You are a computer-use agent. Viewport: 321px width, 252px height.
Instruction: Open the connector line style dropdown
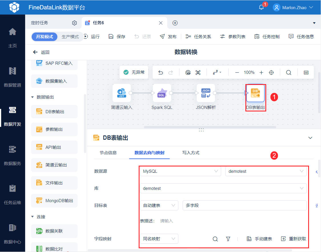[217, 72]
